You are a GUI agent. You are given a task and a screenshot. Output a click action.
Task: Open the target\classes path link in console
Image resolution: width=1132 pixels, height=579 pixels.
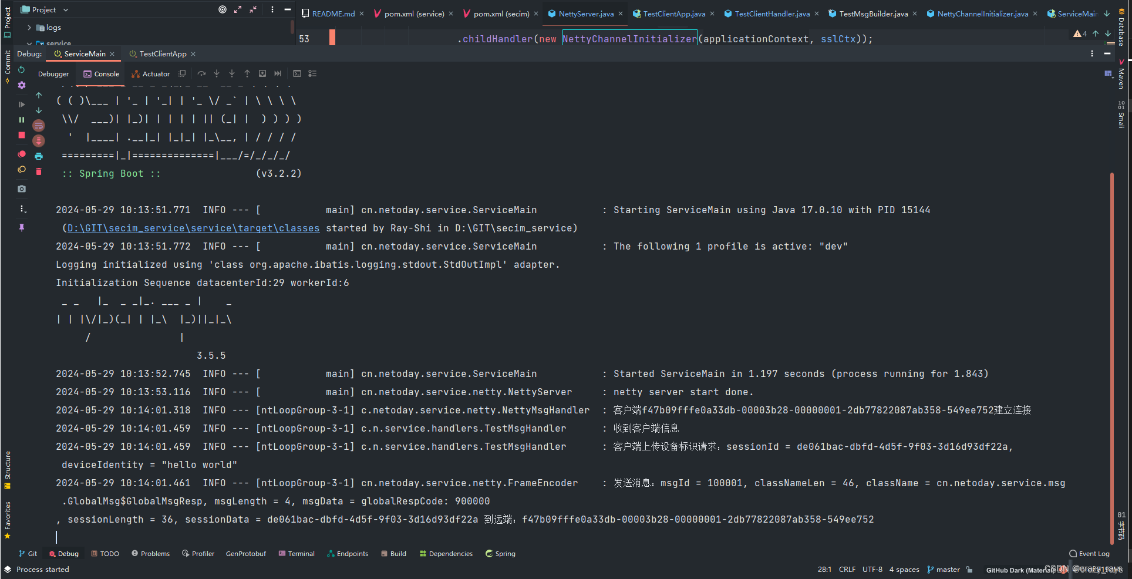pos(193,228)
